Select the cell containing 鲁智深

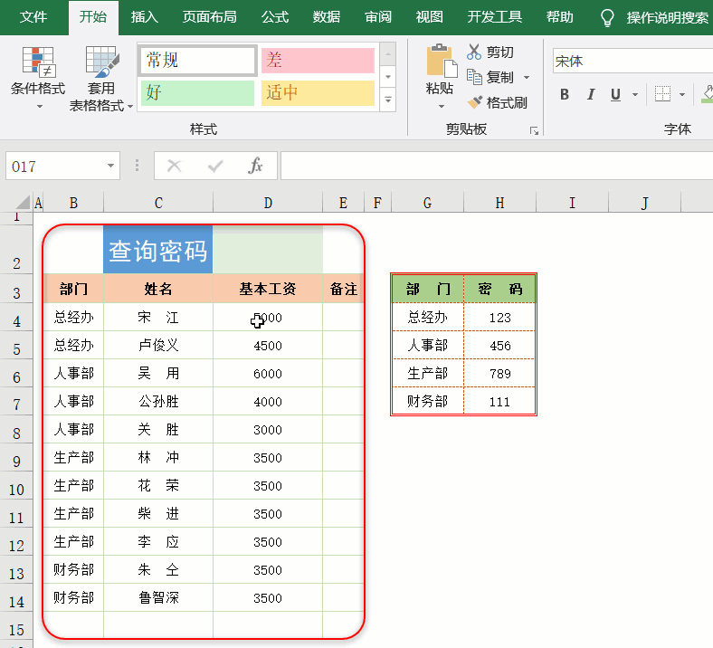pyautogui.click(x=158, y=597)
